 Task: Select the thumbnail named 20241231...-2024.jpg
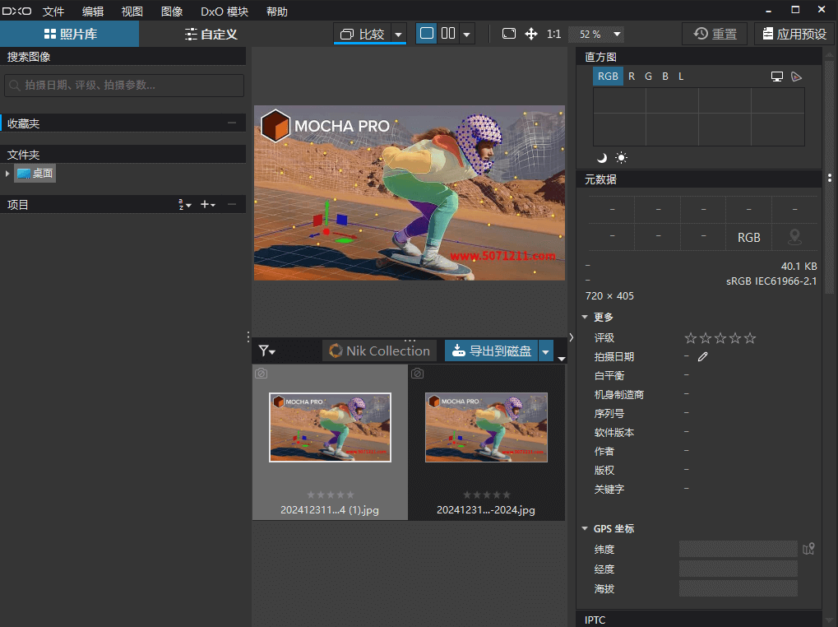486,427
